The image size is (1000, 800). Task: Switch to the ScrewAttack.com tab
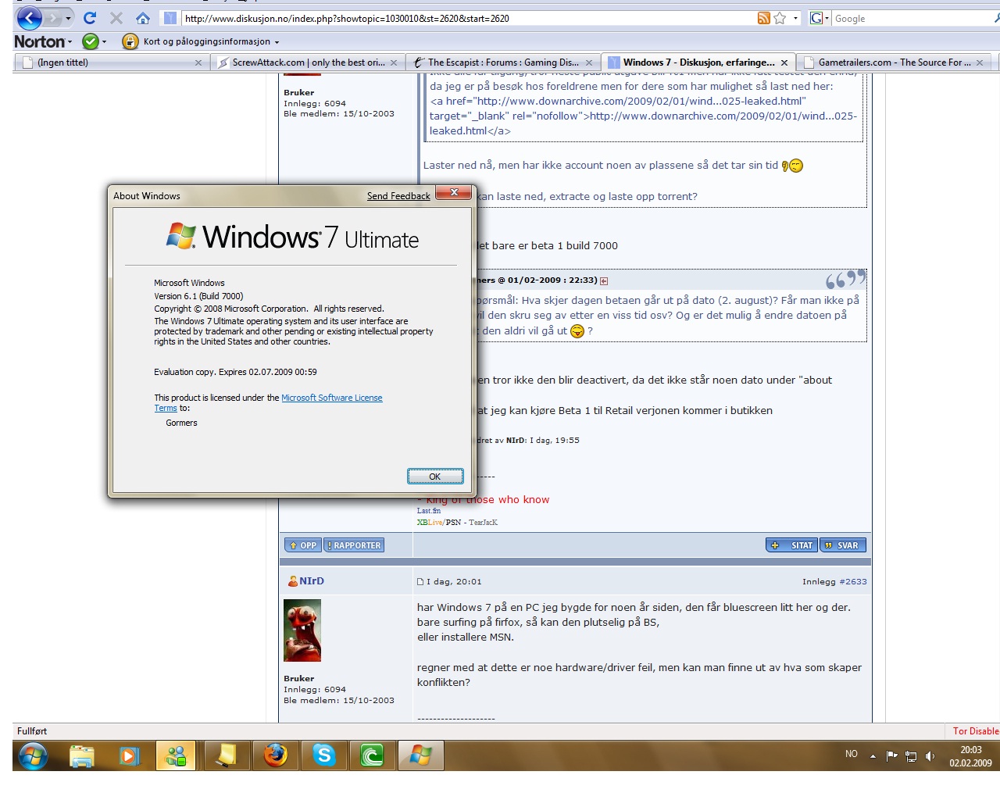pyautogui.click(x=307, y=62)
